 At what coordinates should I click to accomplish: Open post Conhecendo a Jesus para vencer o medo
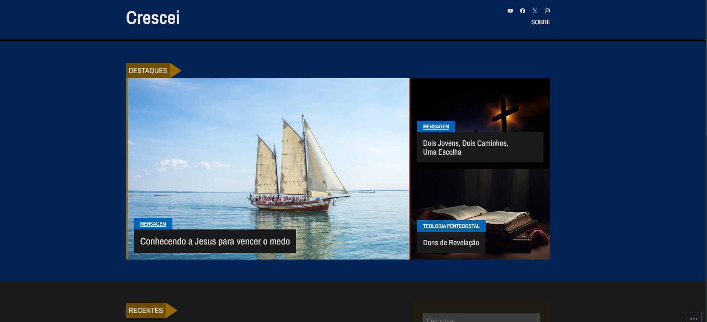click(x=215, y=241)
